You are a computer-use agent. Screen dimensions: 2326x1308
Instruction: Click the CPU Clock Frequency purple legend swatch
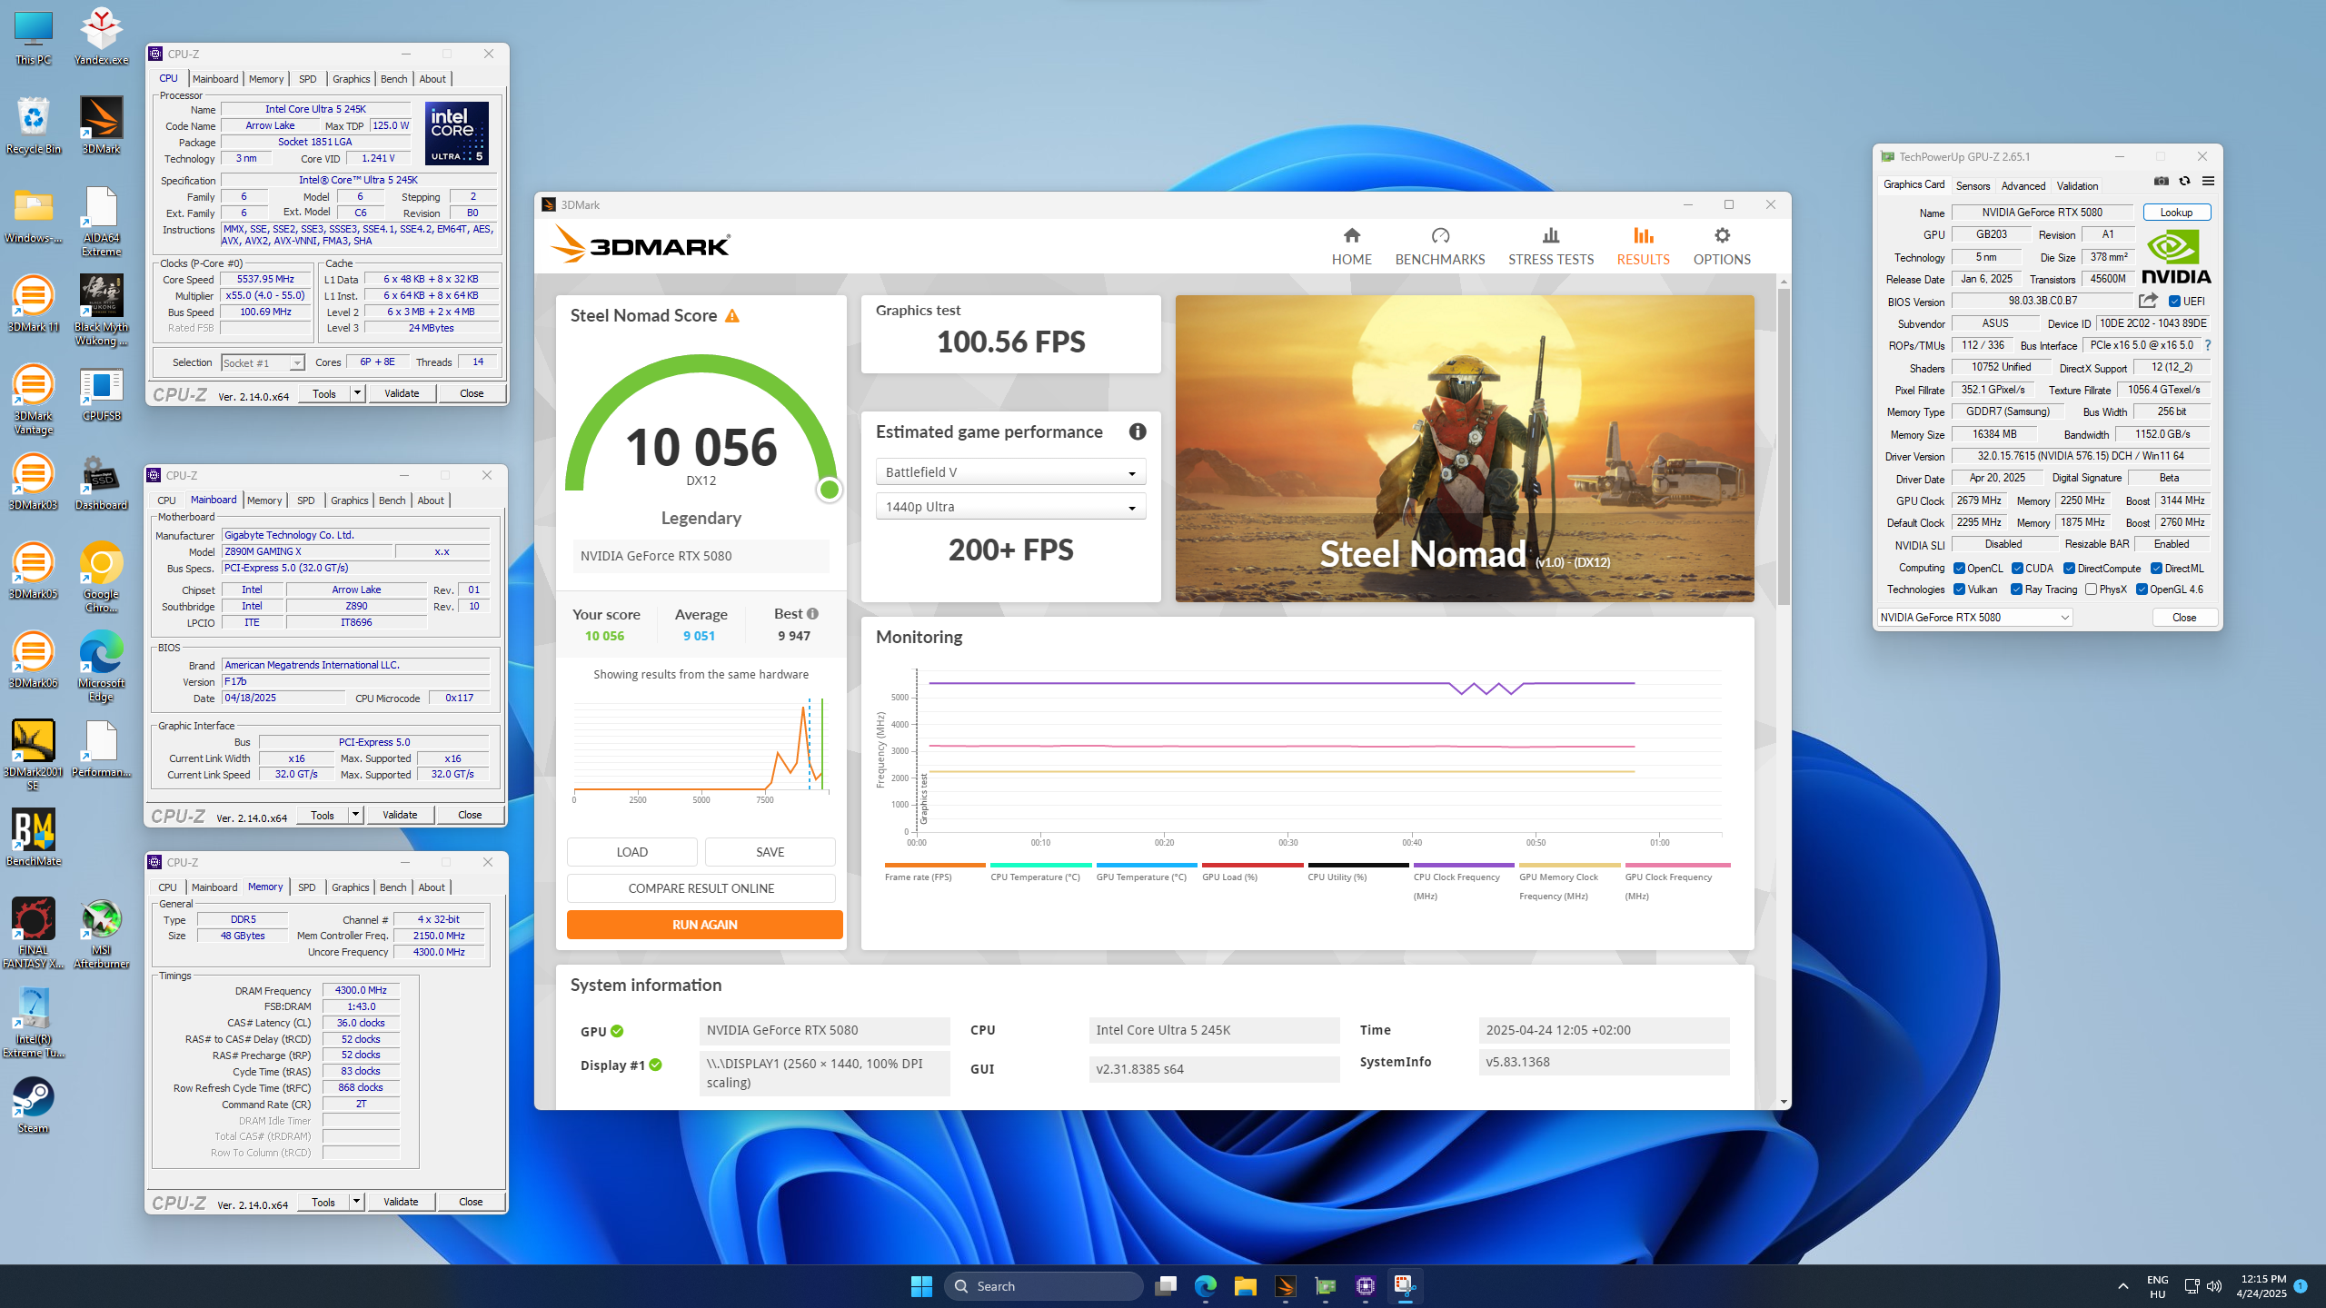tap(1463, 865)
